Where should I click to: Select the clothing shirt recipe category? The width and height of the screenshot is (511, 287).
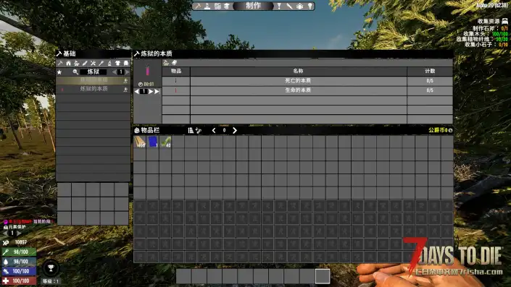point(117,63)
